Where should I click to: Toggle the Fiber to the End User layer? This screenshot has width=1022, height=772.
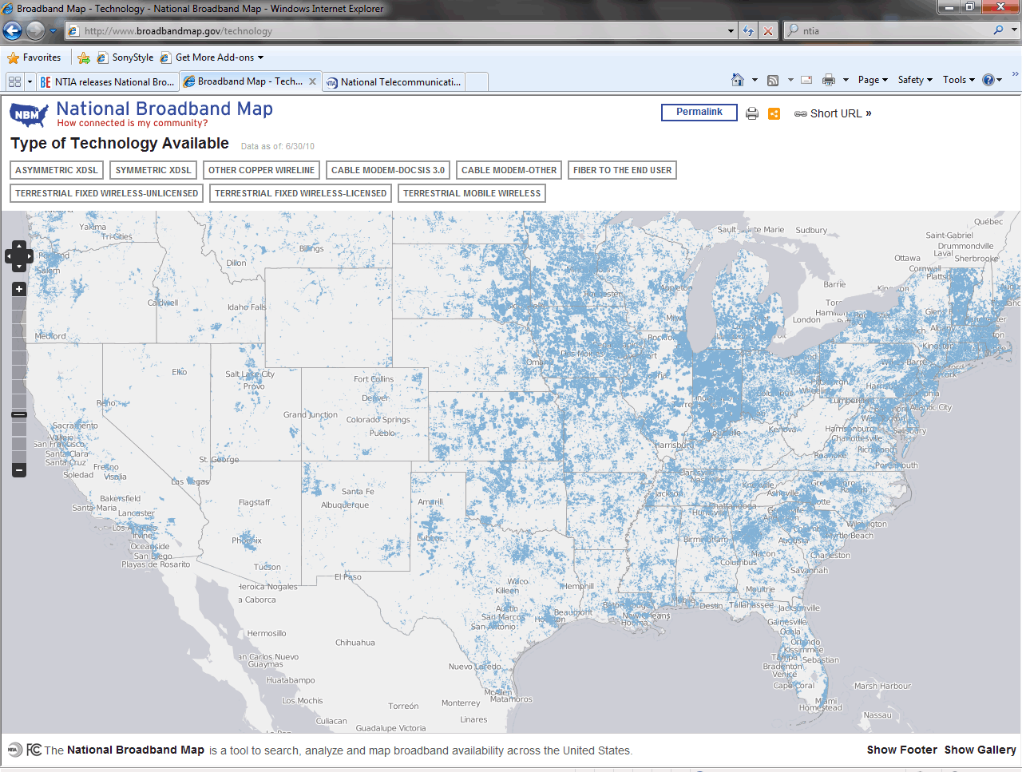(623, 170)
